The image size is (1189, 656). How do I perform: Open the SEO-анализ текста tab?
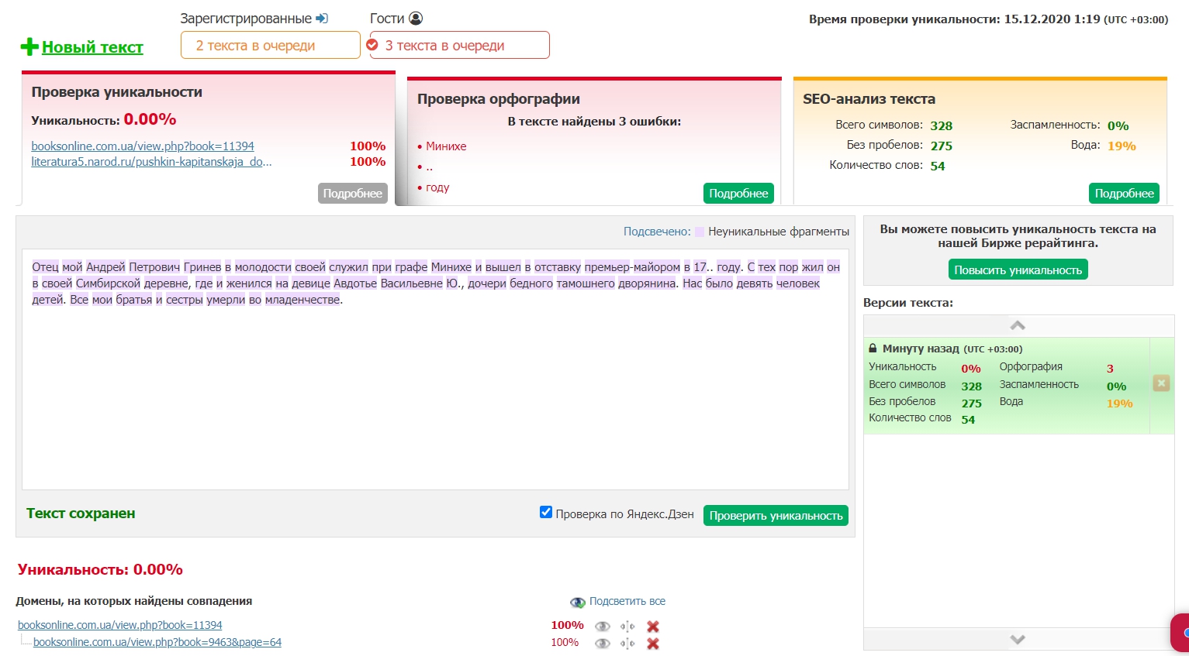[869, 99]
